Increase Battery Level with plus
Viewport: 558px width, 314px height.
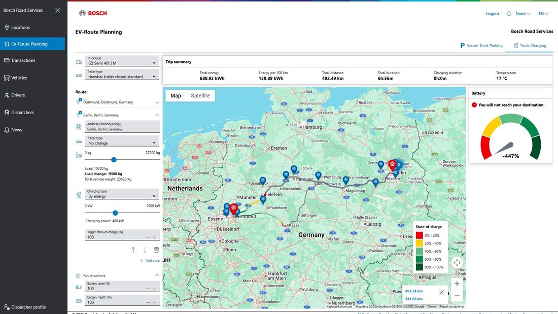(x=154, y=289)
